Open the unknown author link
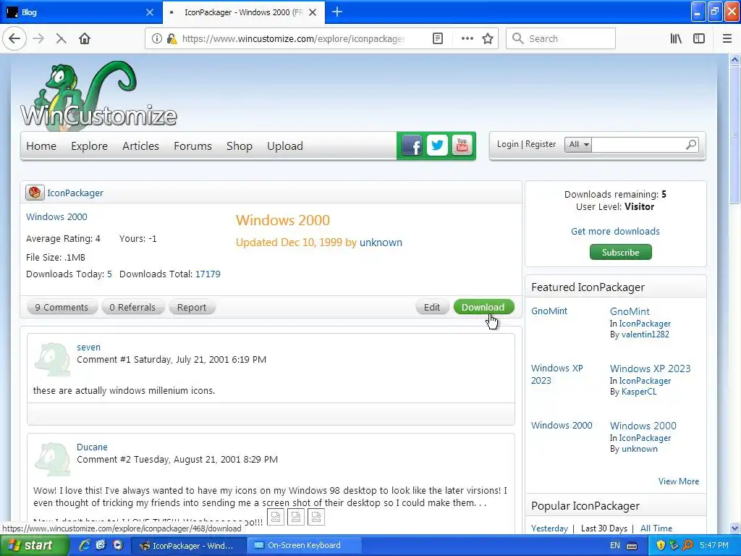Screen dimensions: 741x556 pos(381,242)
